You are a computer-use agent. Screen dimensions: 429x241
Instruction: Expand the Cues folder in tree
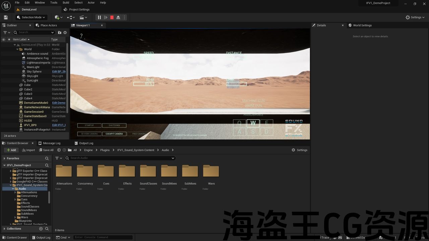tap(15, 199)
